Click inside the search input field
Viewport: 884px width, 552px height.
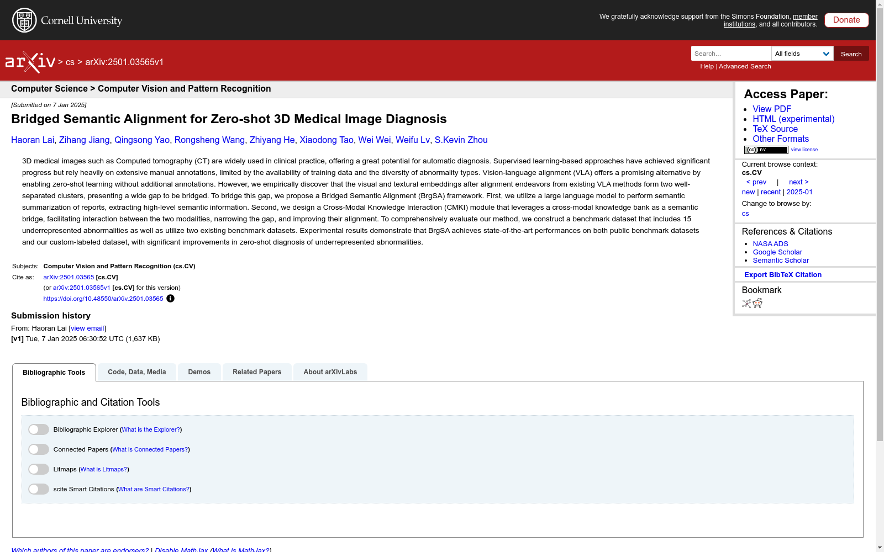point(730,54)
